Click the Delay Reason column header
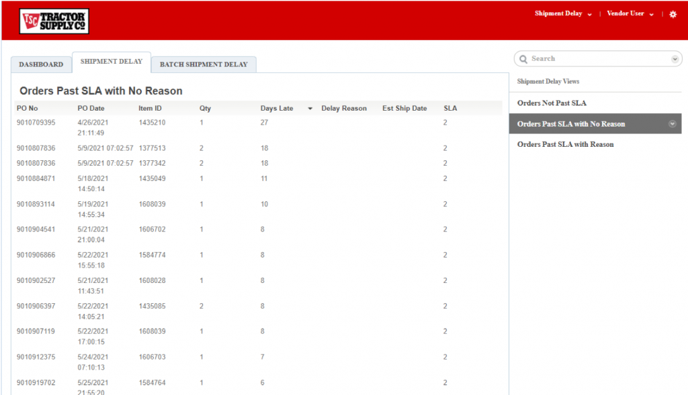Viewport: 688px width, 395px height. point(343,108)
